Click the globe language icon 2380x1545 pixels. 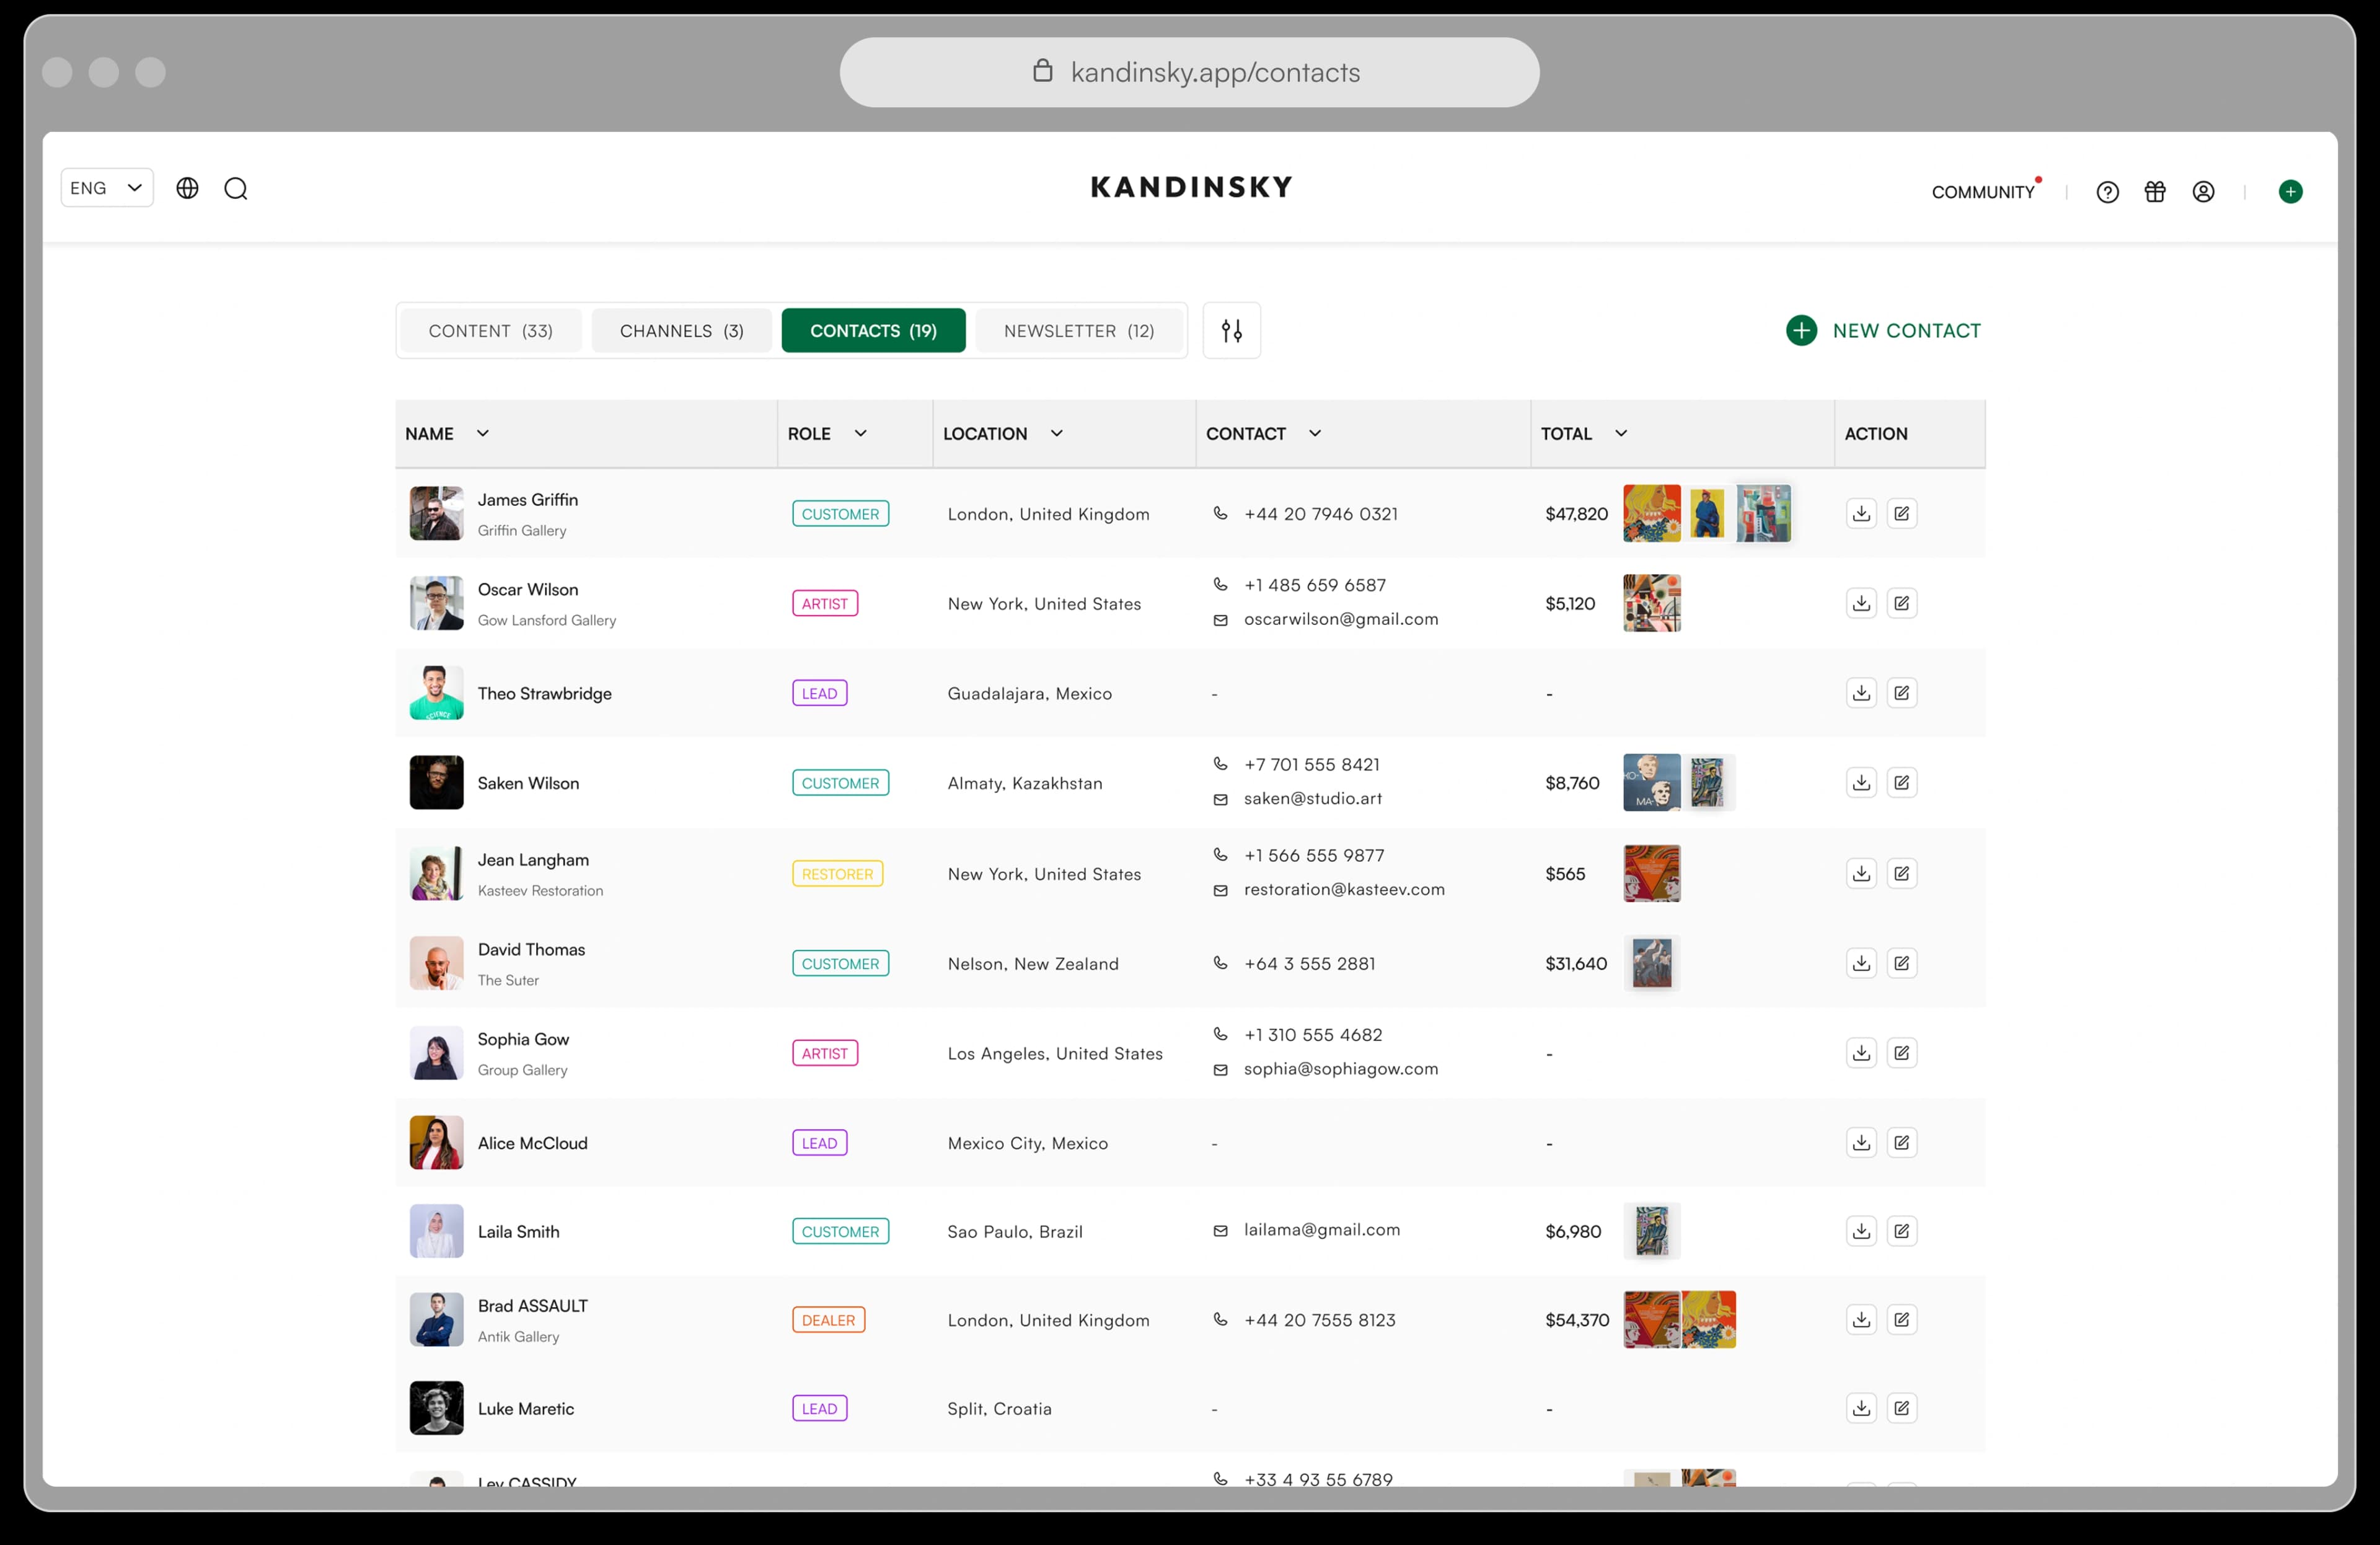pos(187,188)
